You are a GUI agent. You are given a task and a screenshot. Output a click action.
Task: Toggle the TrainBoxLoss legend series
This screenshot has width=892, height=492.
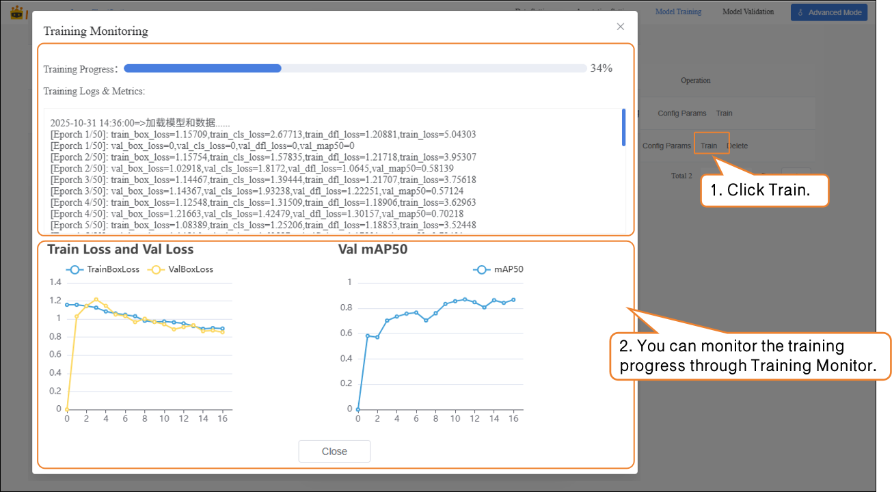103,269
